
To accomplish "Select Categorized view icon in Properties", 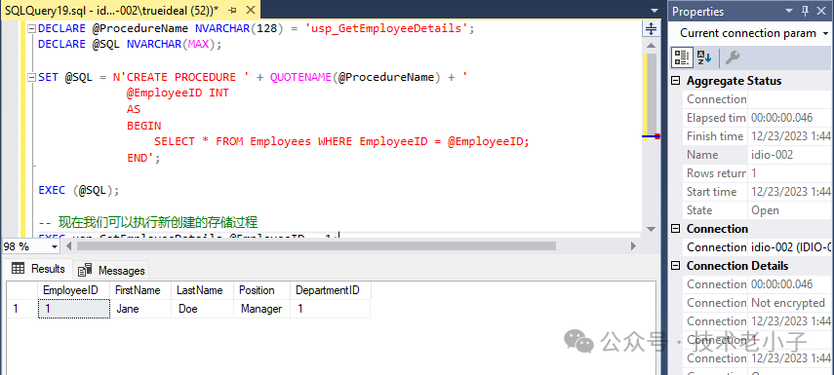I will 682,57.
